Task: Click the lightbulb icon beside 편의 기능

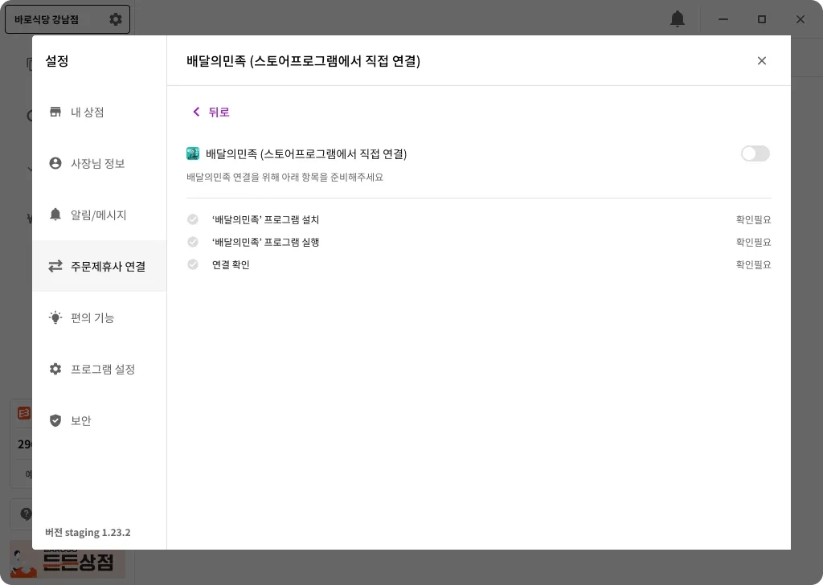Action: [55, 317]
